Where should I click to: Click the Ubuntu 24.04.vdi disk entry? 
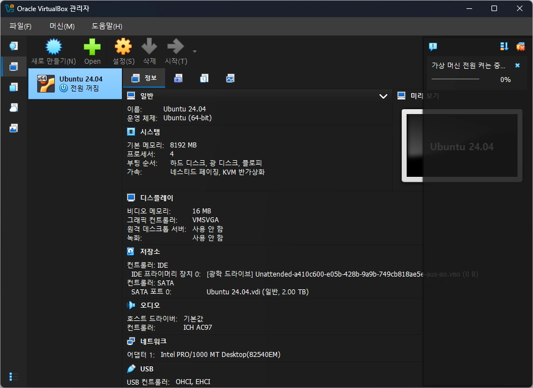[258, 292]
